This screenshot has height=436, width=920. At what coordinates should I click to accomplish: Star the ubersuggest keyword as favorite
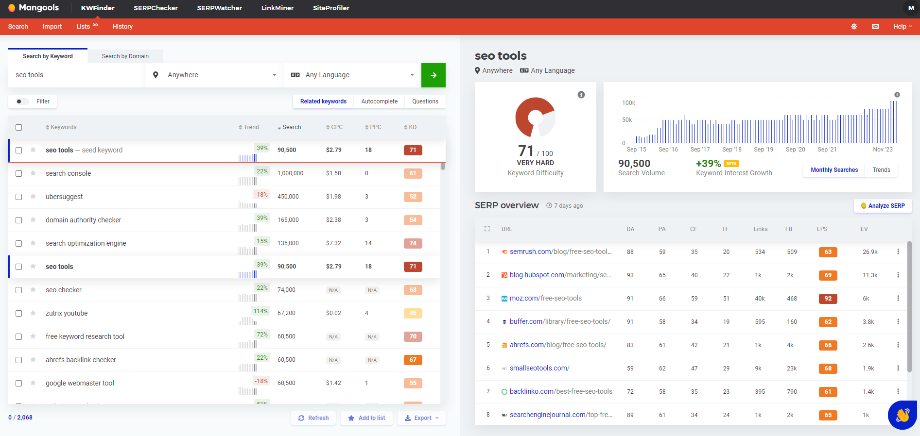click(x=33, y=197)
